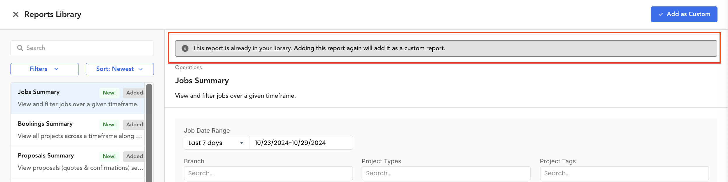Click the Added badge on Bookings Summary
The height and width of the screenshot is (182, 728).
click(x=134, y=125)
